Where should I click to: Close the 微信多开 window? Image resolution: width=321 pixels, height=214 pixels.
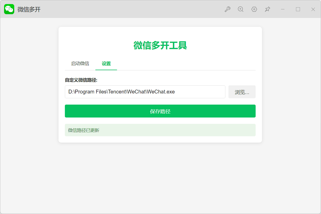[x=313, y=9]
